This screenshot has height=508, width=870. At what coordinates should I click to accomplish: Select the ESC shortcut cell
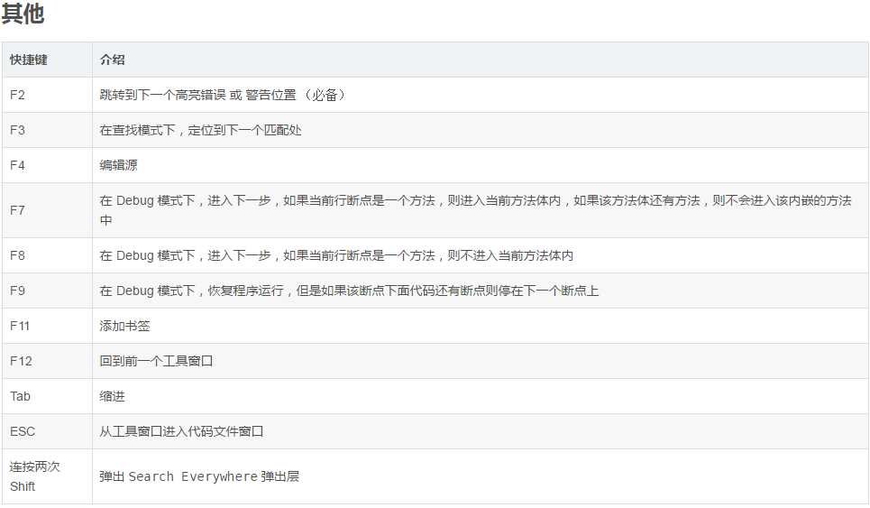click(x=23, y=431)
